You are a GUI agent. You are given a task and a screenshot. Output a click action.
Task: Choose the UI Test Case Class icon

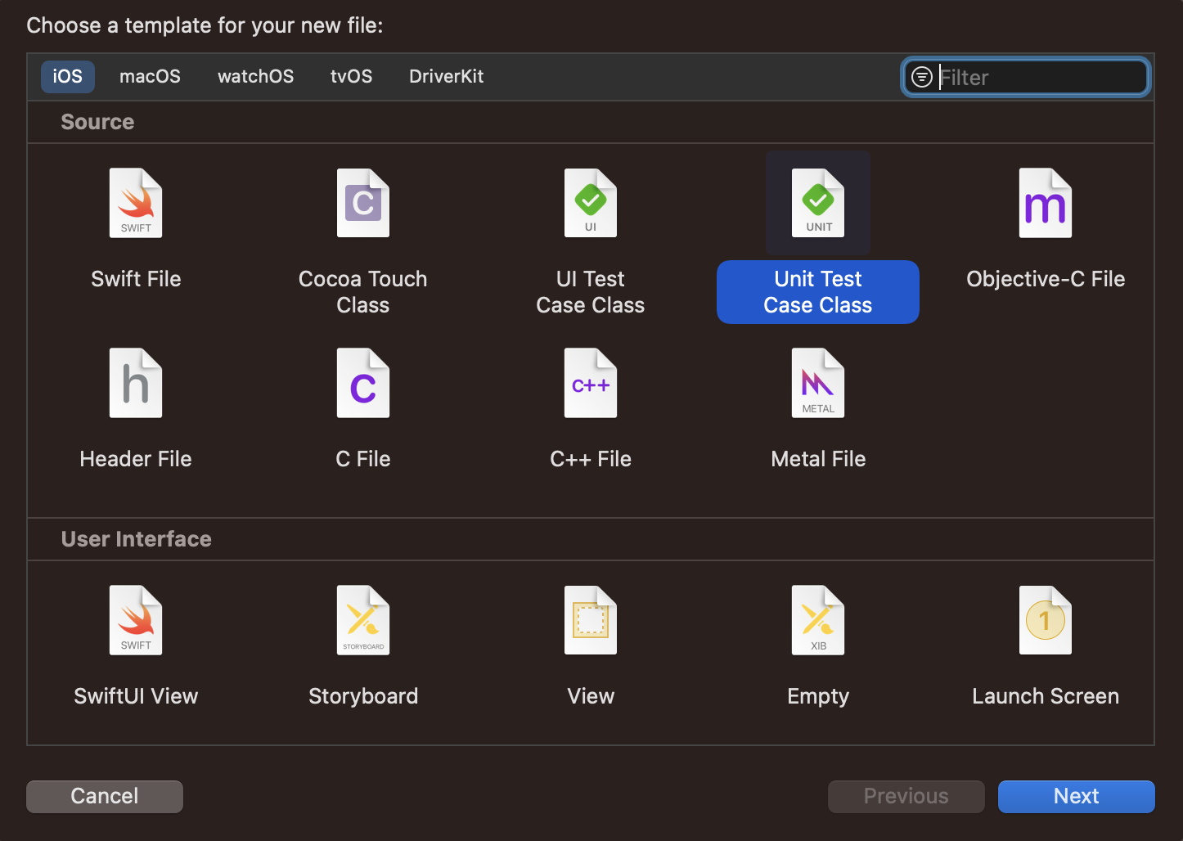click(590, 203)
